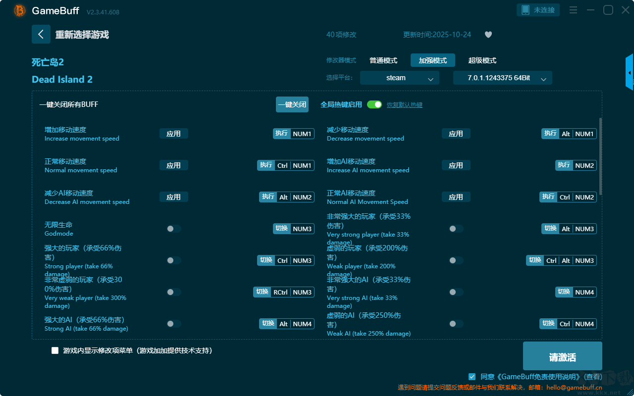The image size is (634, 396).
Task: Click the 请激活 activate button
Action: click(x=563, y=357)
